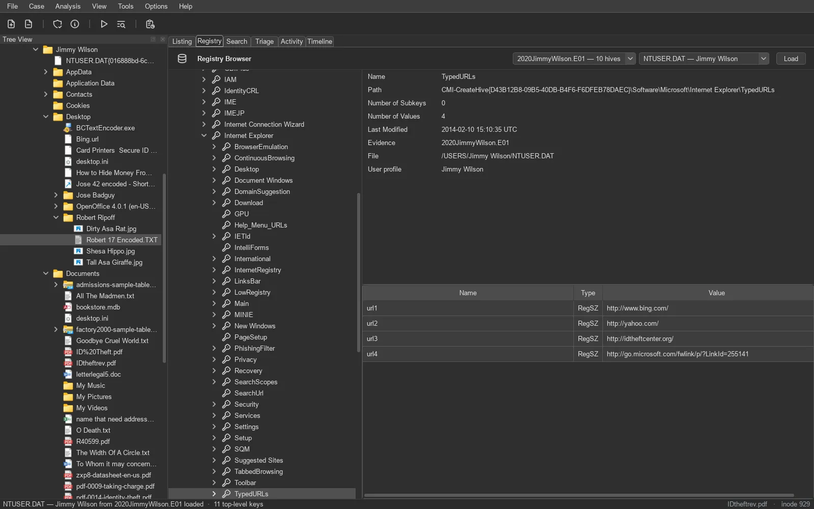Click the BCTextEncoder.exe file icon
Image resolution: width=814 pixels, height=509 pixels.
pos(68,128)
